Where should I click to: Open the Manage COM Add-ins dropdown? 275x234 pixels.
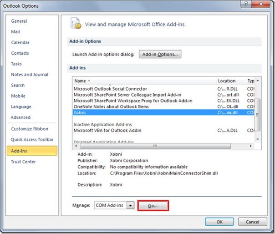131,206
